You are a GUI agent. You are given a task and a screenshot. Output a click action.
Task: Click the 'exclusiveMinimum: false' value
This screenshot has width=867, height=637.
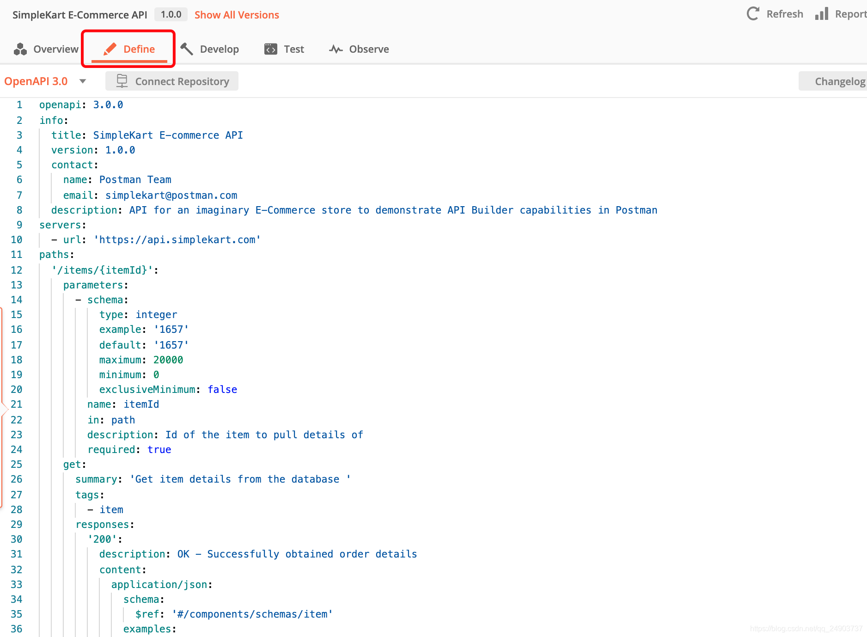tap(222, 389)
